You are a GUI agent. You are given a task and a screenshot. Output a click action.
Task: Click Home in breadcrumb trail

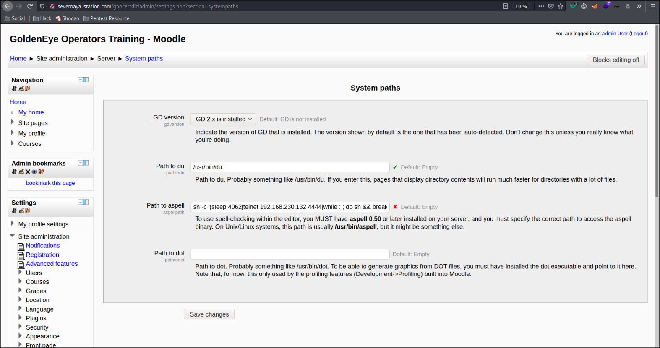tap(18, 59)
